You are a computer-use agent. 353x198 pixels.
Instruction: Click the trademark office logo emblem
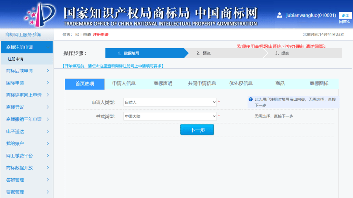[x=40, y=14]
